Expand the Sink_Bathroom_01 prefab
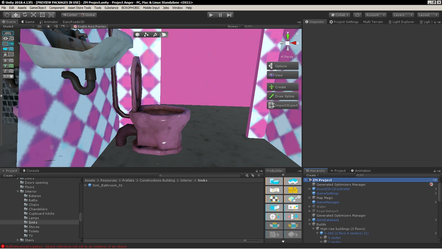Image resolution: width=442 pixels, height=249 pixels. pos(86,185)
